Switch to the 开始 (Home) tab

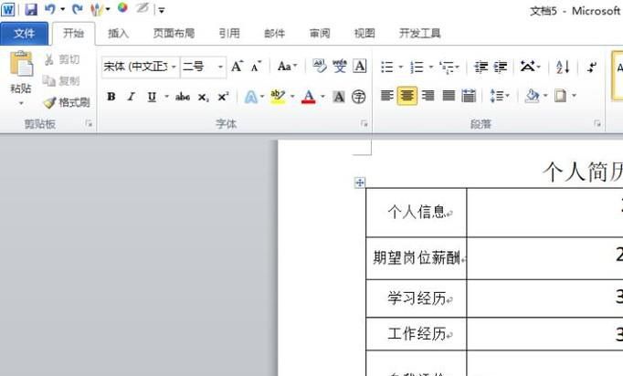[73, 34]
